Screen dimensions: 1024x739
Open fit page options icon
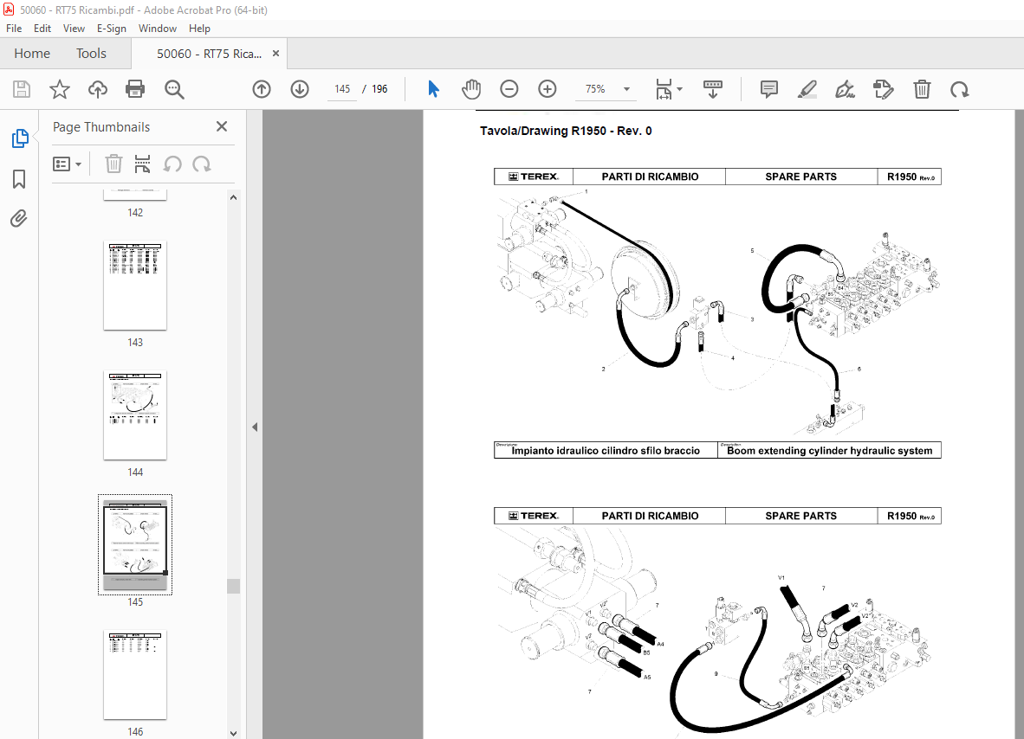(668, 89)
